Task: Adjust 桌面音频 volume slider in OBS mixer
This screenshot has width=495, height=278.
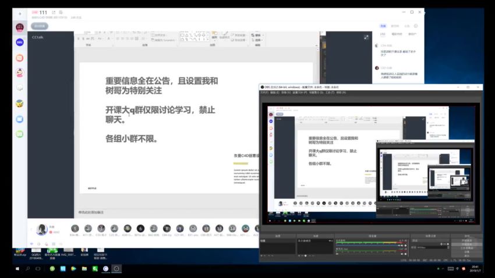Action: pyautogui.click(x=368, y=245)
